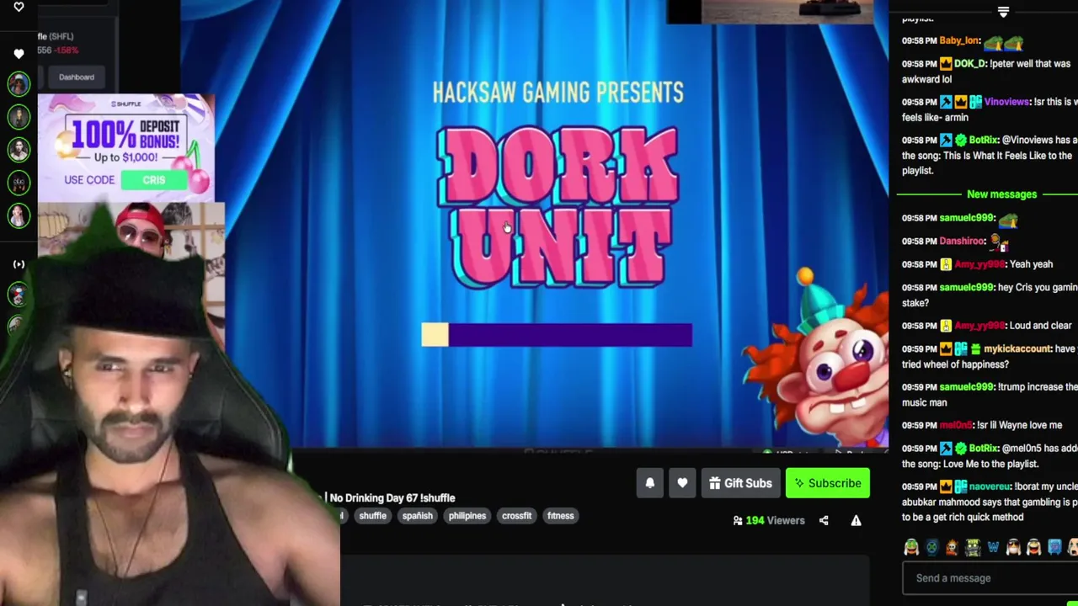Click the notification bell icon

tap(649, 483)
